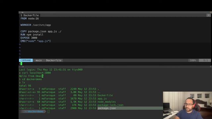The width and height of the screenshot is (212, 119).
Task: Click the "EXPOSE 3000" line
Action: pyautogui.click(x=29, y=38)
